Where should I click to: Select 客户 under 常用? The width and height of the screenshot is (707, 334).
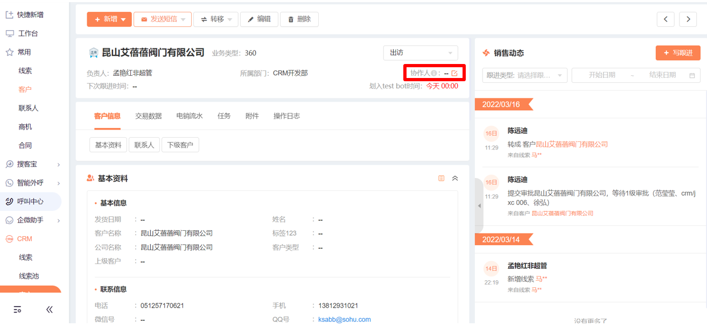[x=25, y=89]
